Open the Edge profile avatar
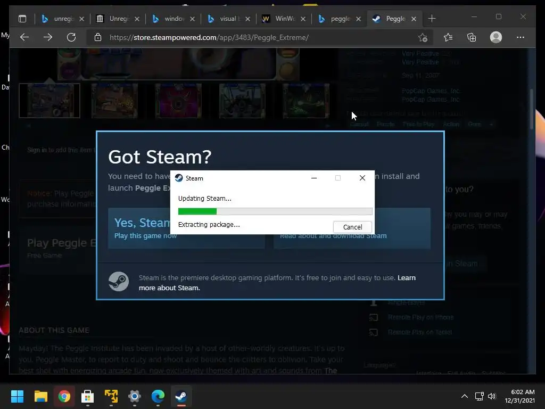This screenshot has height=409, width=545. pyautogui.click(x=496, y=37)
